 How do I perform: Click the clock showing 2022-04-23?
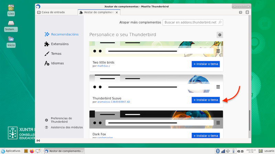tap(251, 151)
